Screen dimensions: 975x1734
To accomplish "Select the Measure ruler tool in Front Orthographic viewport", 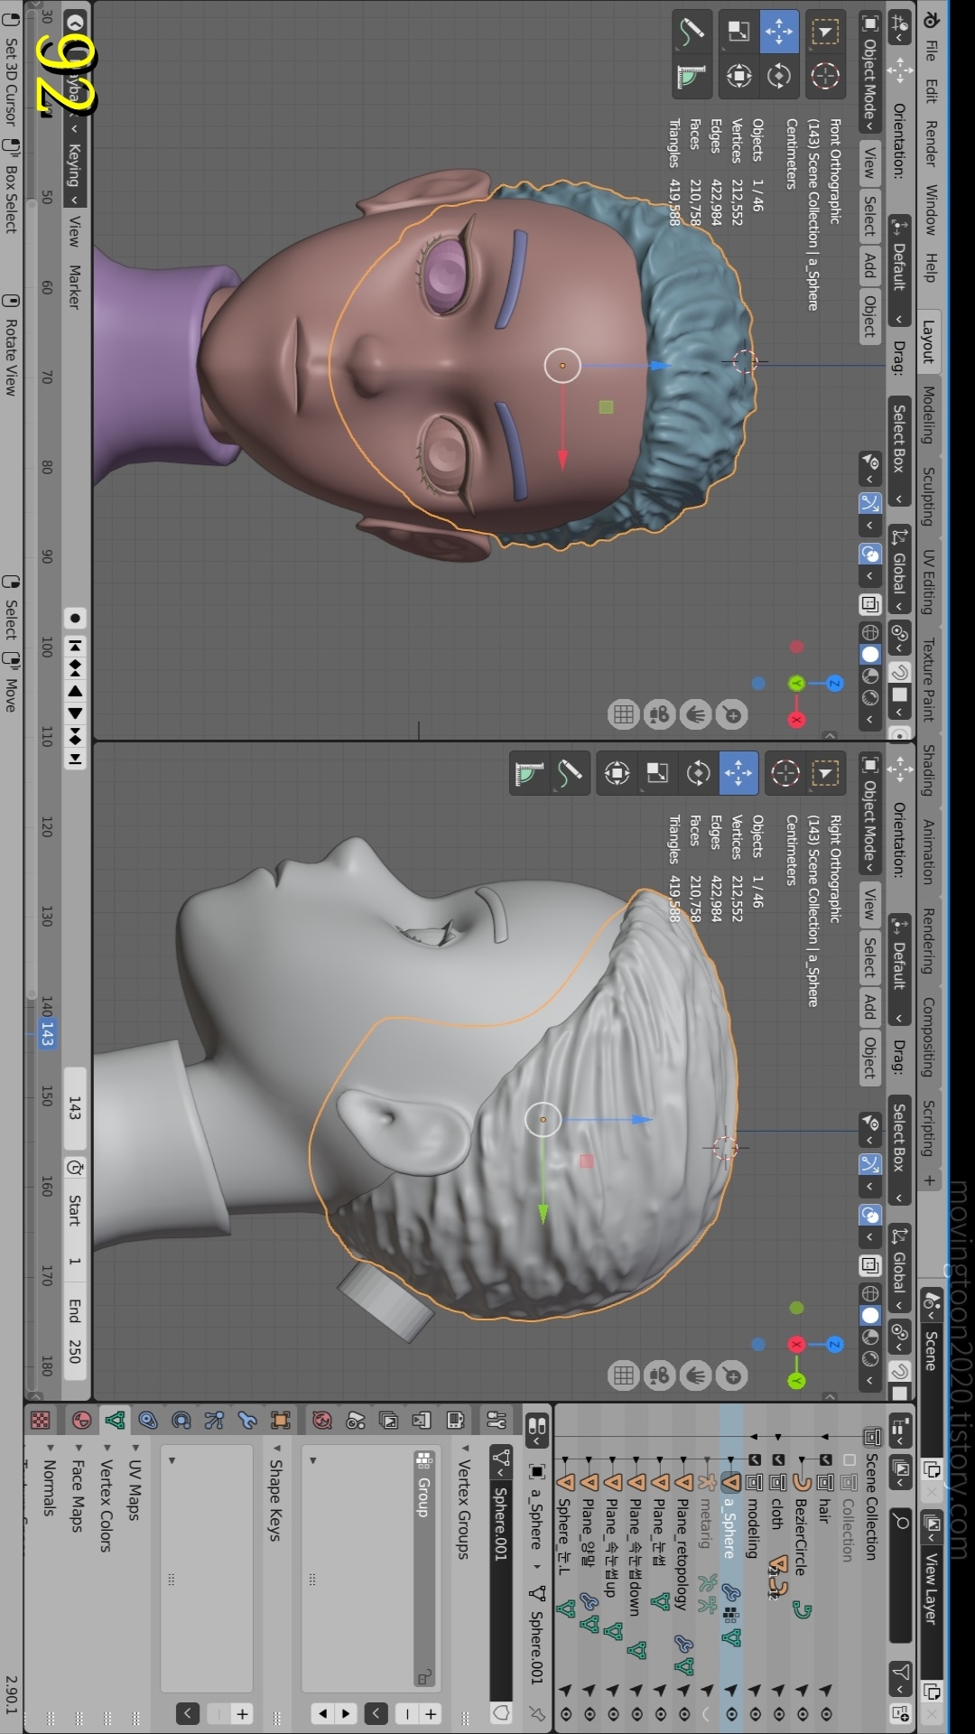I will (x=692, y=76).
